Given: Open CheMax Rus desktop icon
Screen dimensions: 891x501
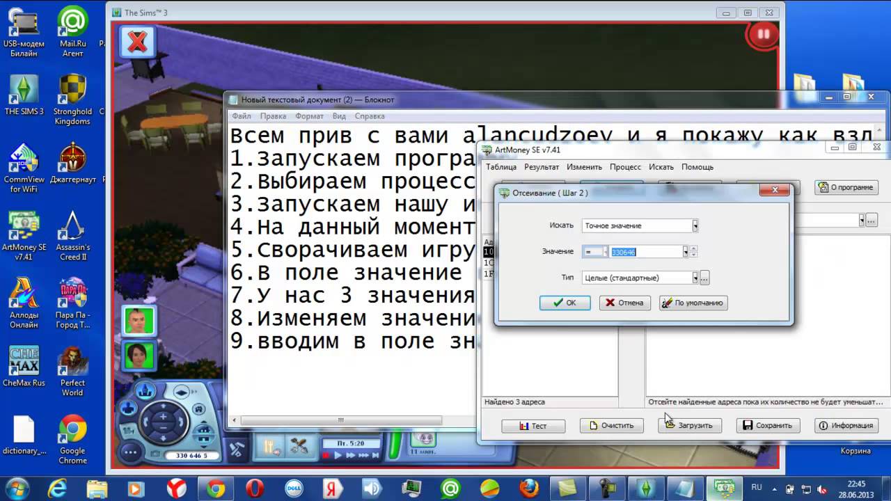Looking at the screenshot, I should point(24,366).
